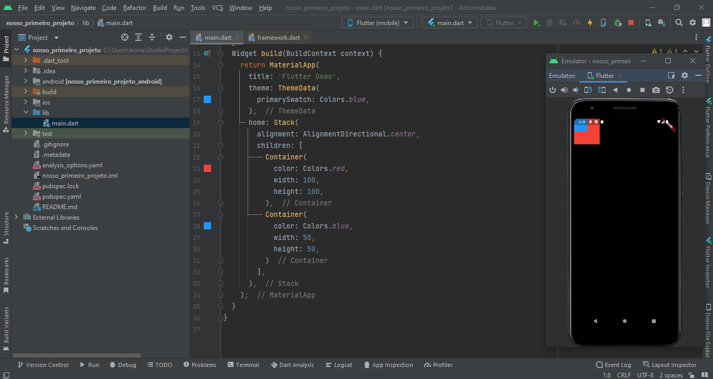This screenshot has height=379, width=713.
Task: Open Logcat tool window
Action: click(x=338, y=365)
